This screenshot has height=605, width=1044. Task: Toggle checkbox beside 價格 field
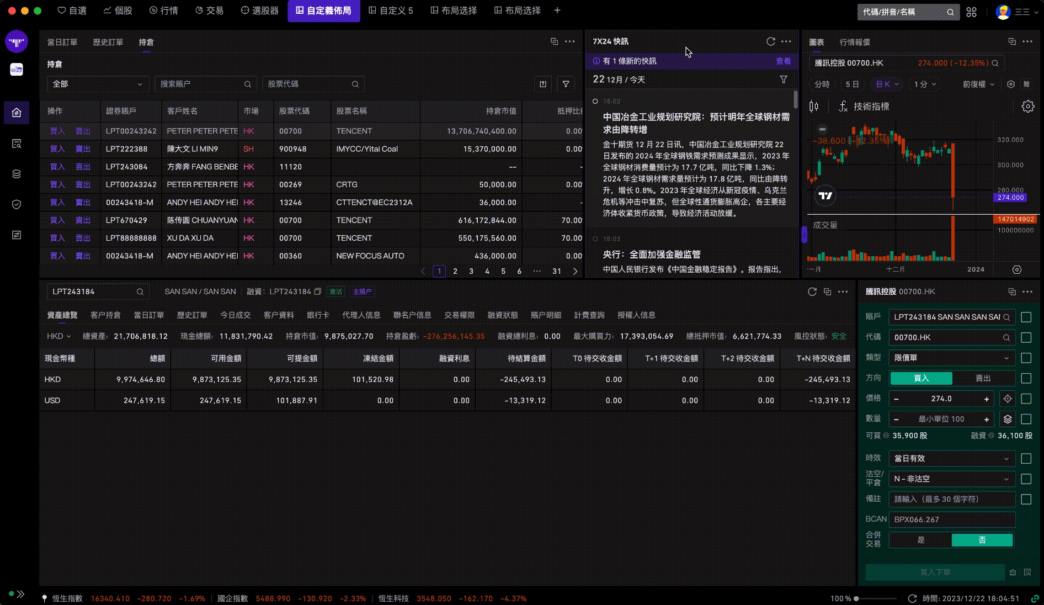[x=1026, y=399]
